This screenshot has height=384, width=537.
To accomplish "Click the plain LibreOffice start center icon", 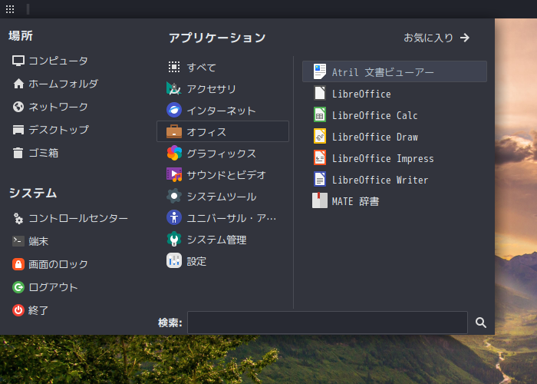I will [x=320, y=93].
